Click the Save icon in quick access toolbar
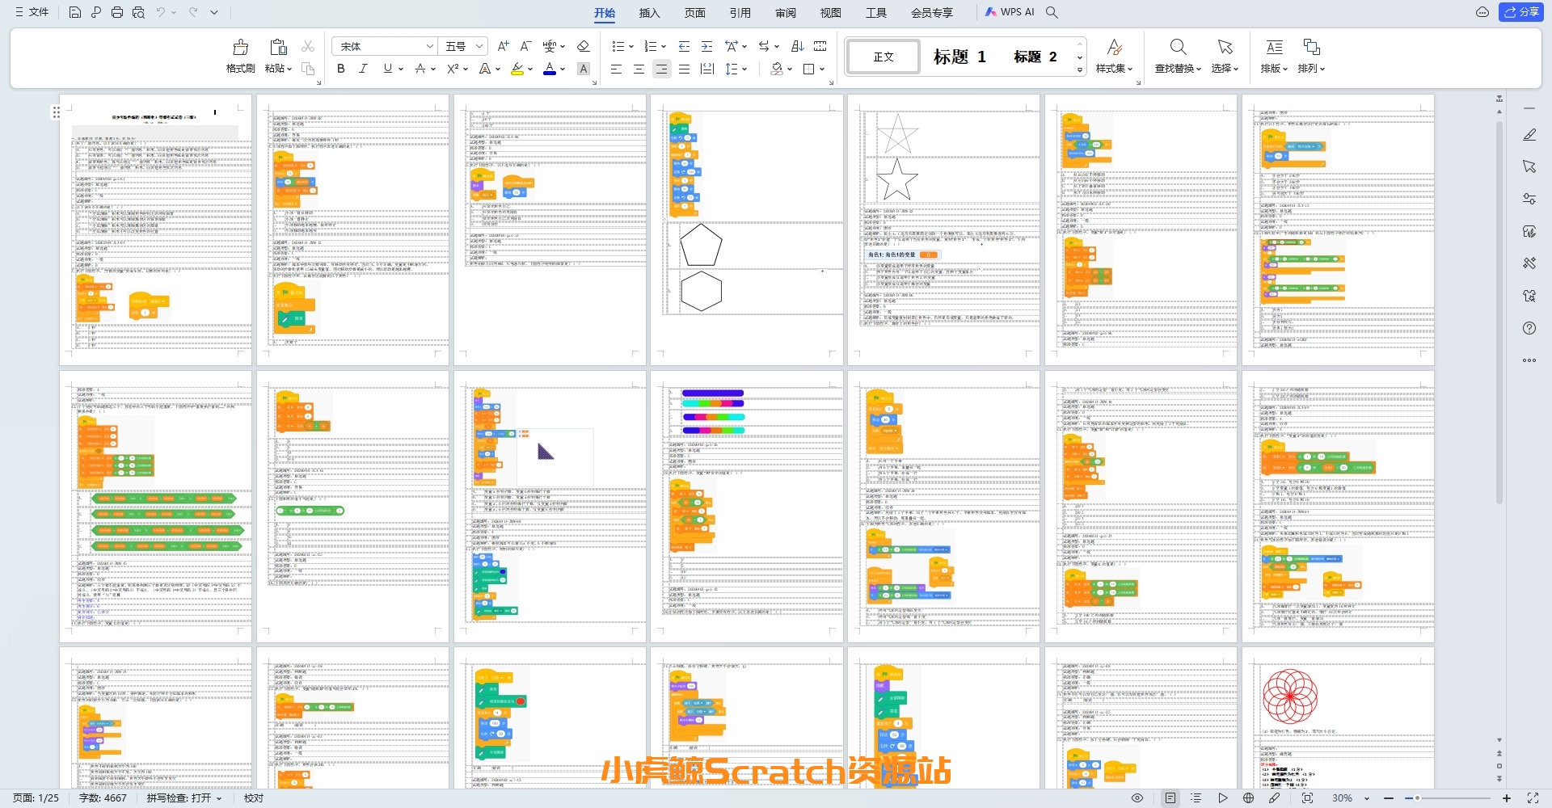1552x808 pixels. pos(74,12)
